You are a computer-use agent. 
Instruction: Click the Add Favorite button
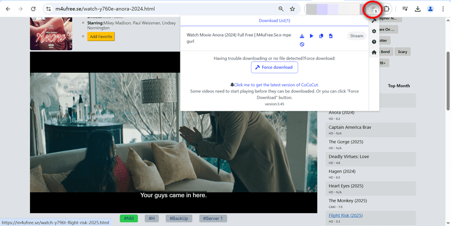point(101,37)
